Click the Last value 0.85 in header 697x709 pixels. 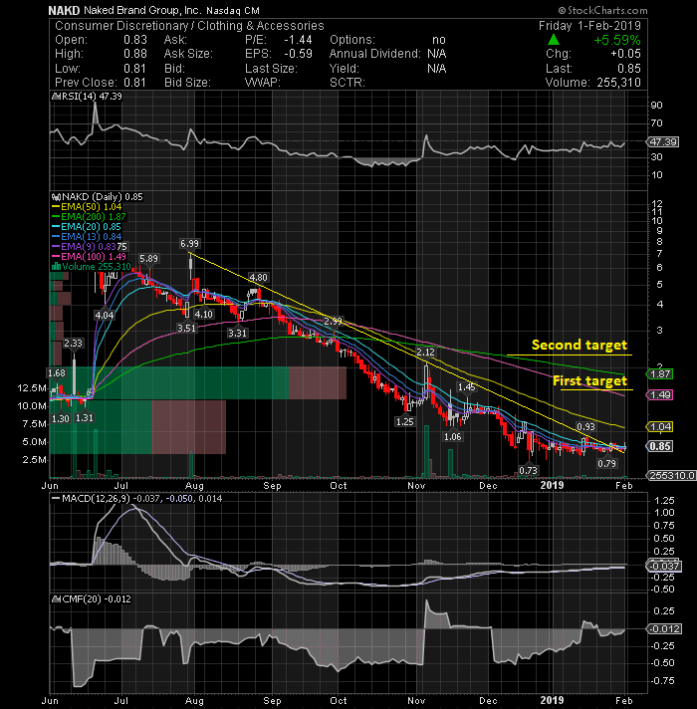coord(629,69)
